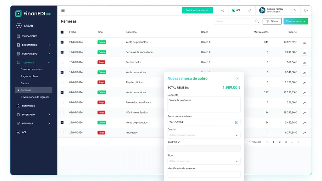Open Devoluciones de ingresos in the sidebar

pos(35,97)
